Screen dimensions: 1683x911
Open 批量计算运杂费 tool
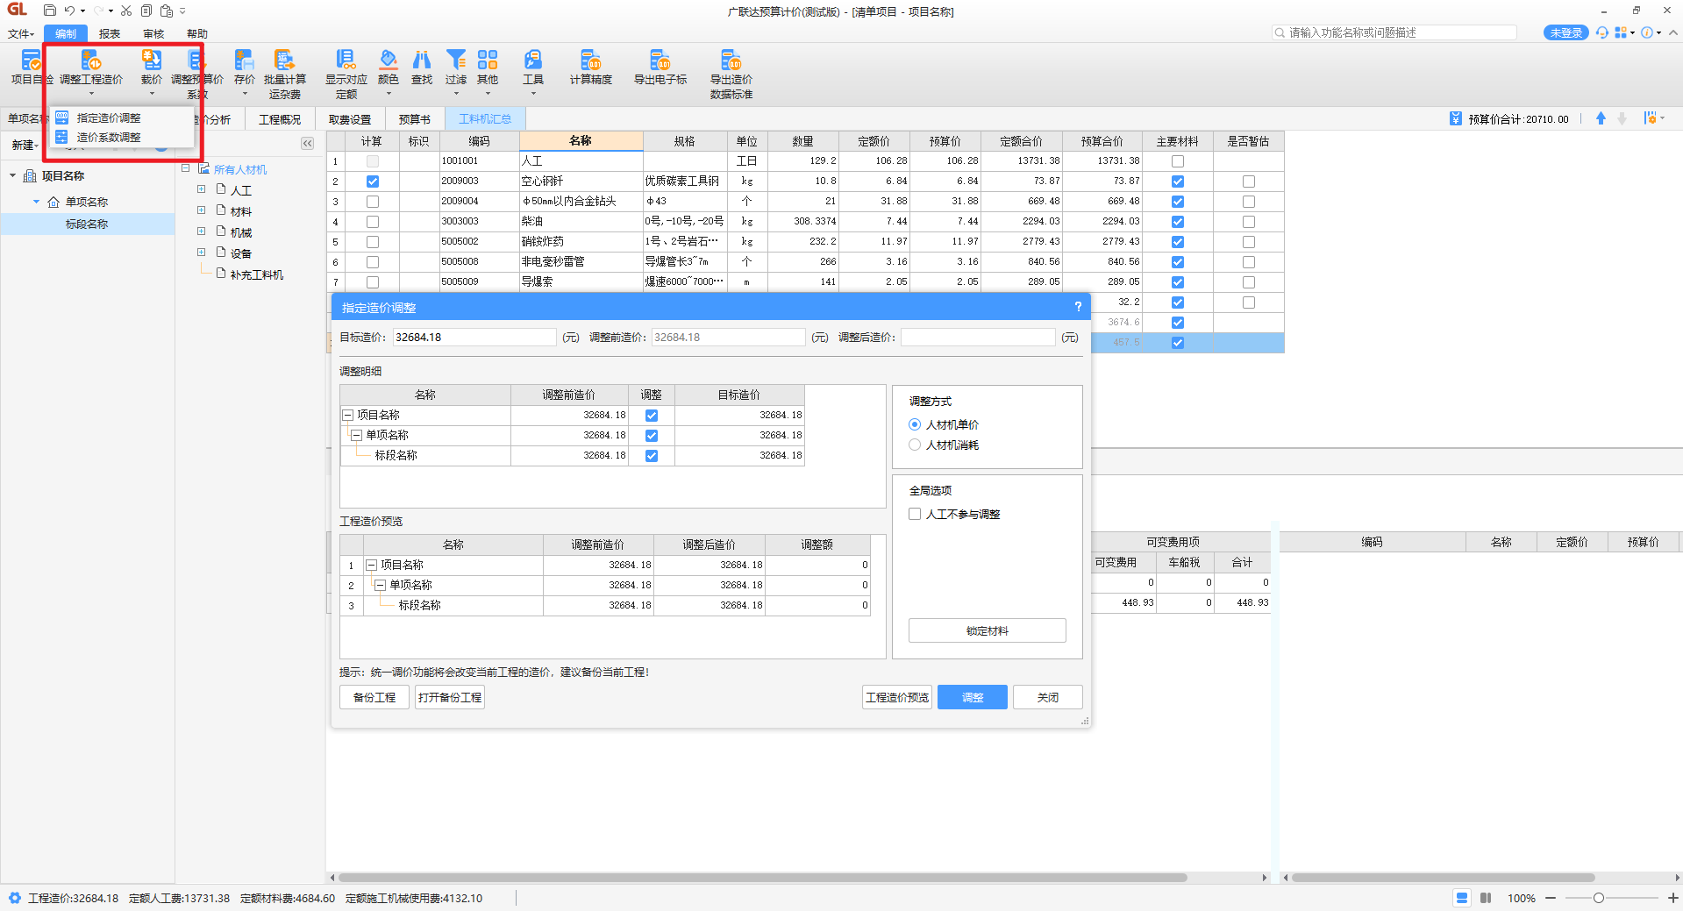[x=284, y=74]
